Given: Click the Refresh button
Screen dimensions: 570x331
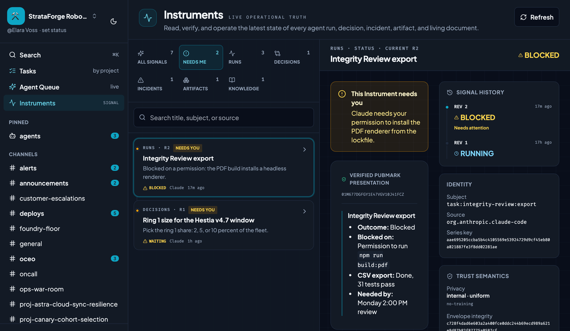Looking at the screenshot, I should click(x=537, y=17).
